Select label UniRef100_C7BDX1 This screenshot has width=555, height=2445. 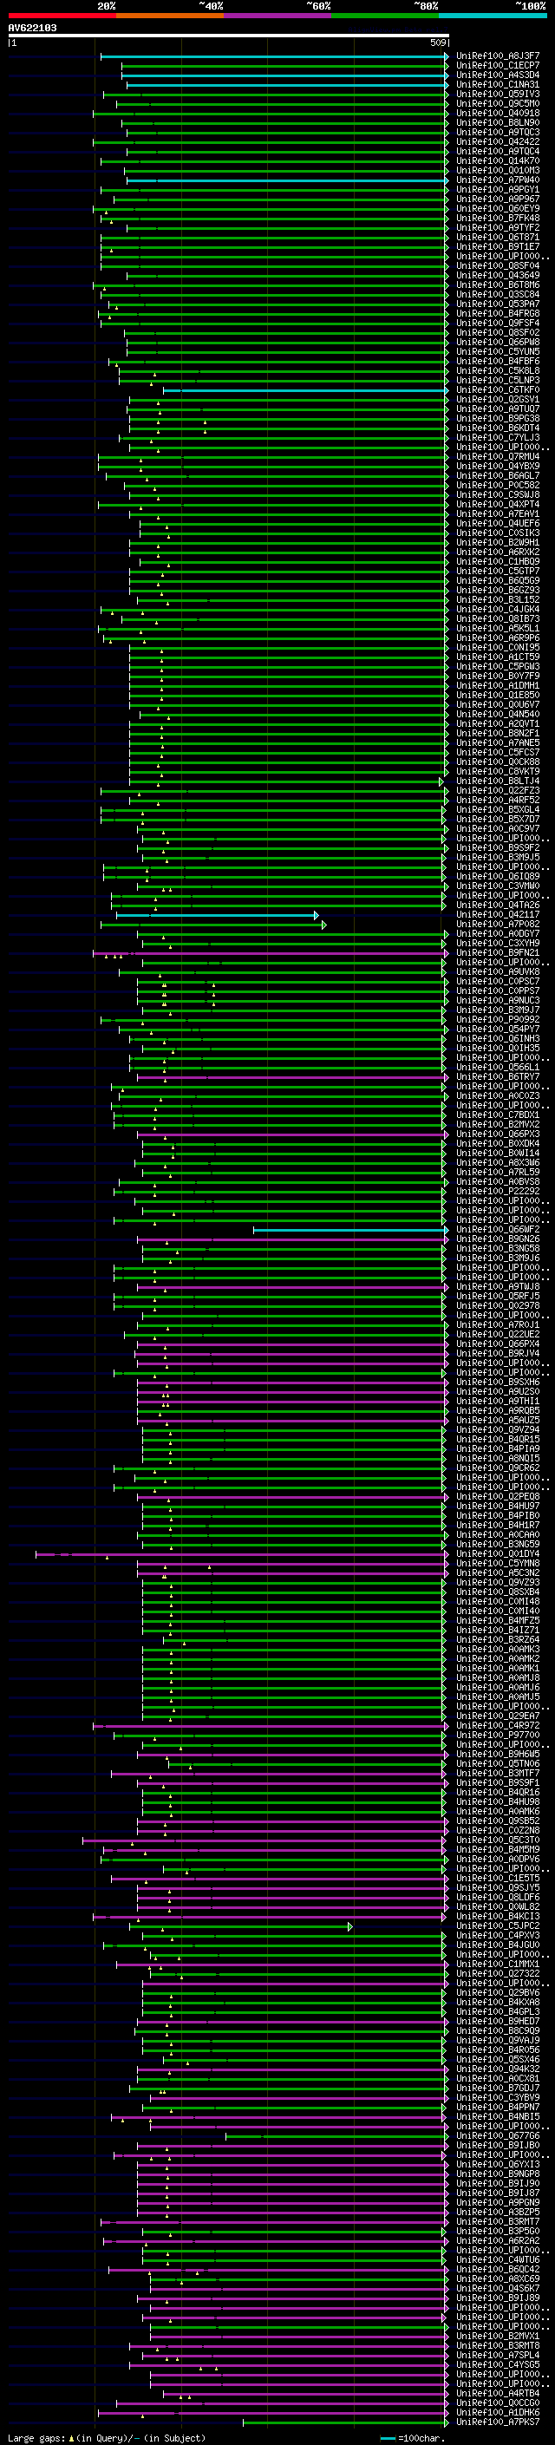coord(498,1115)
